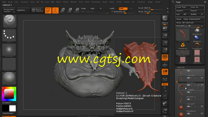This screenshot has height=117, width=208.
Task: Pick a color in the color picker square
Action: pos(9,94)
